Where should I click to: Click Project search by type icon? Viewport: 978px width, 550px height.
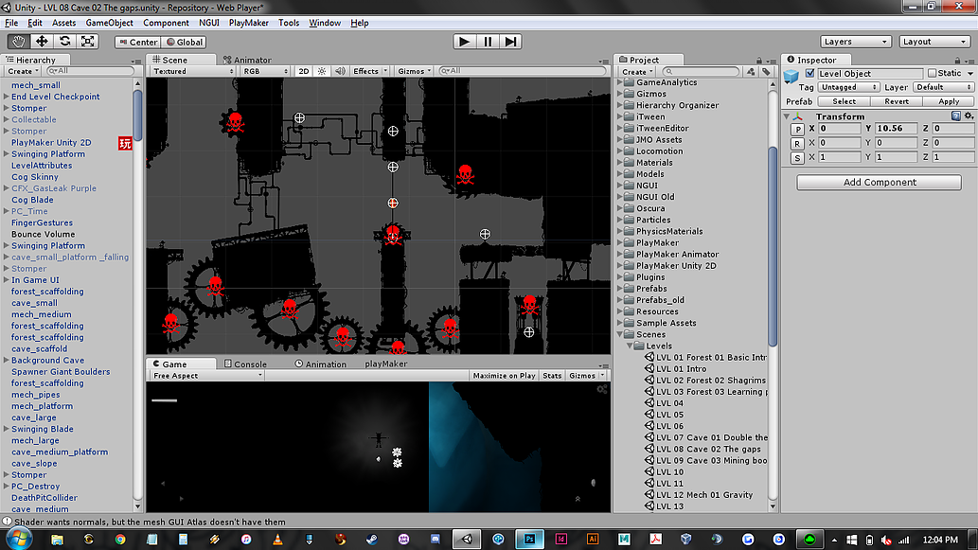pos(751,72)
